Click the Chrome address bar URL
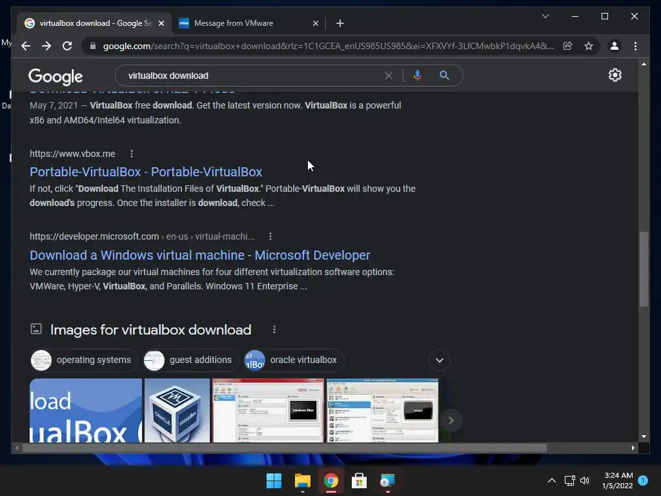 (x=329, y=46)
